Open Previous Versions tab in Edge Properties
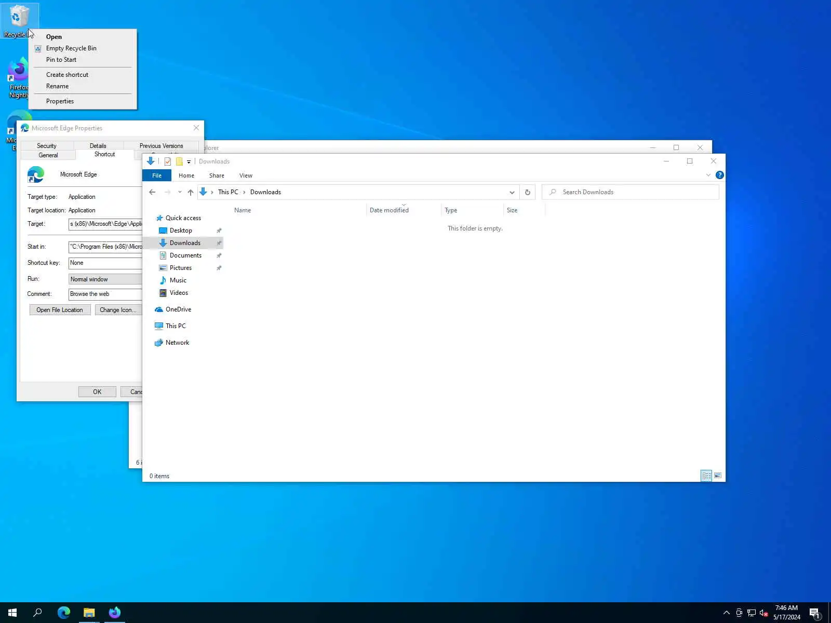The height and width of the screenshot is (623, 831). click(x=161, y=146)
